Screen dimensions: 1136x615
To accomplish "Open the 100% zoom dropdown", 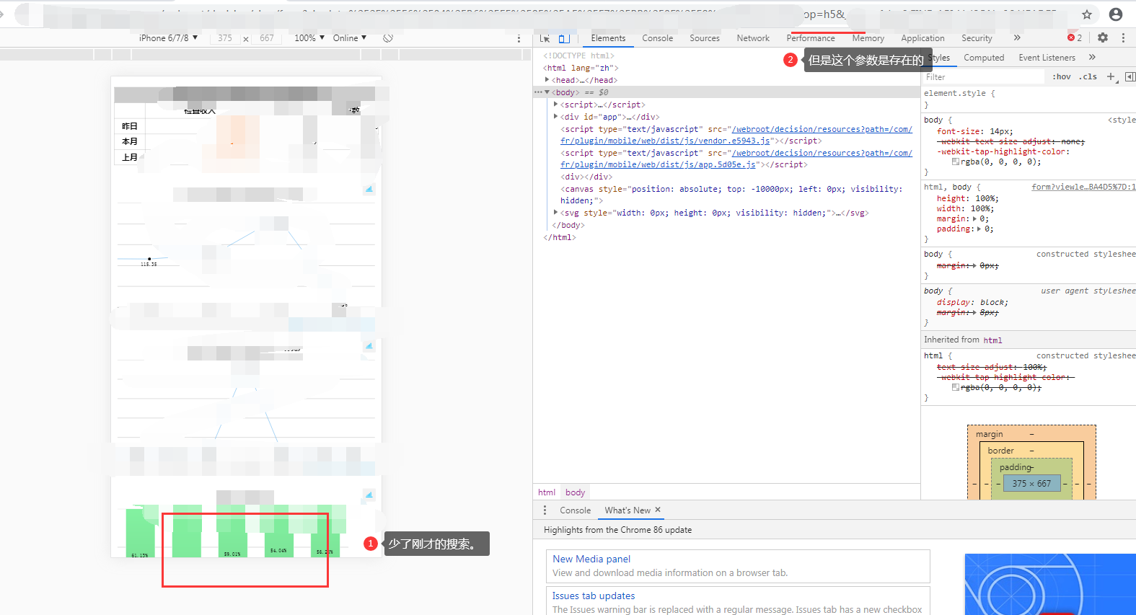I will pos(309,38).
